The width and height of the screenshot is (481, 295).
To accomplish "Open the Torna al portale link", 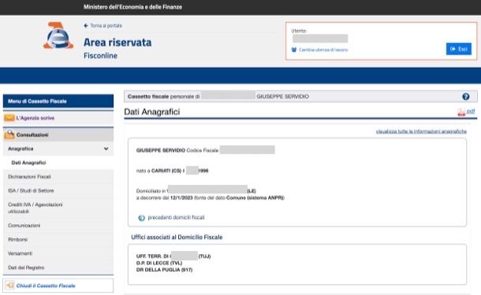I will click(106, 26).
